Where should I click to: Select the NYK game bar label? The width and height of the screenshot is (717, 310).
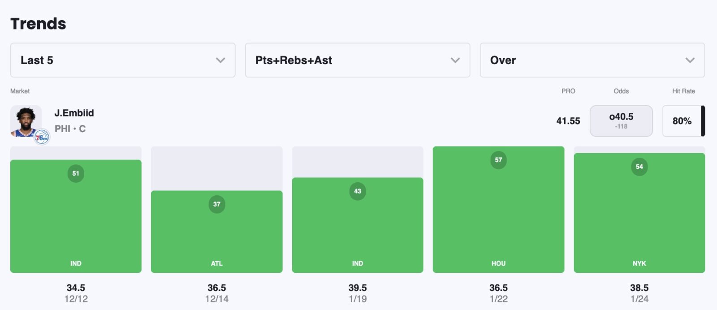(639, 263)
